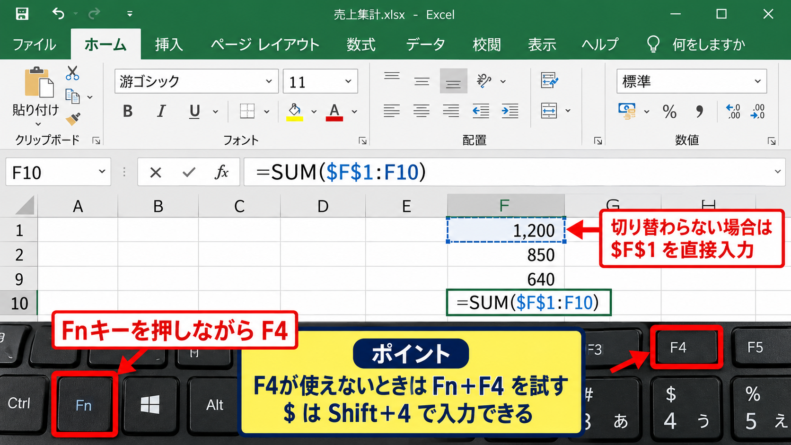Screen dimensions: 791x445
Task: Click the decrease decimal icon
Action: coord(757,112)
